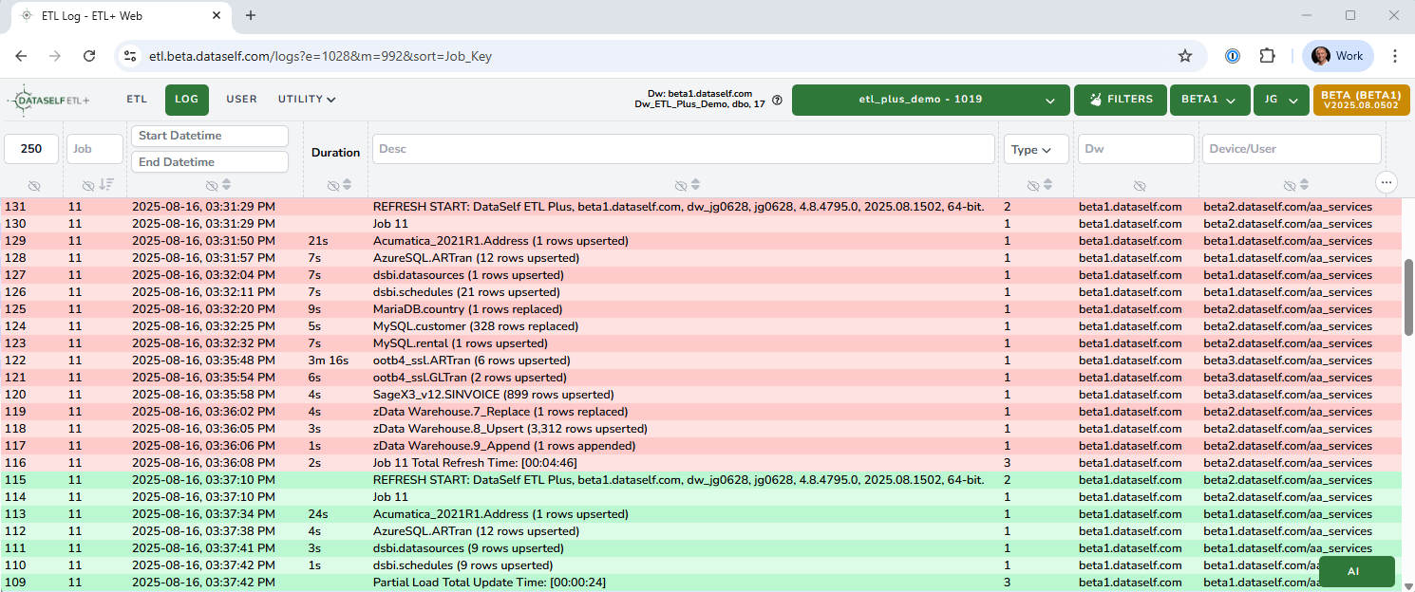Open the three-dots more options button
The height and width of the screenshot is (592, 1415).
1387,181
